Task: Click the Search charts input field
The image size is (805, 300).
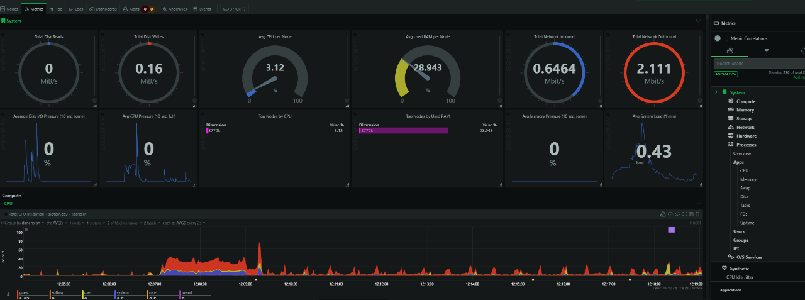Action: click(x=759, y=63)
